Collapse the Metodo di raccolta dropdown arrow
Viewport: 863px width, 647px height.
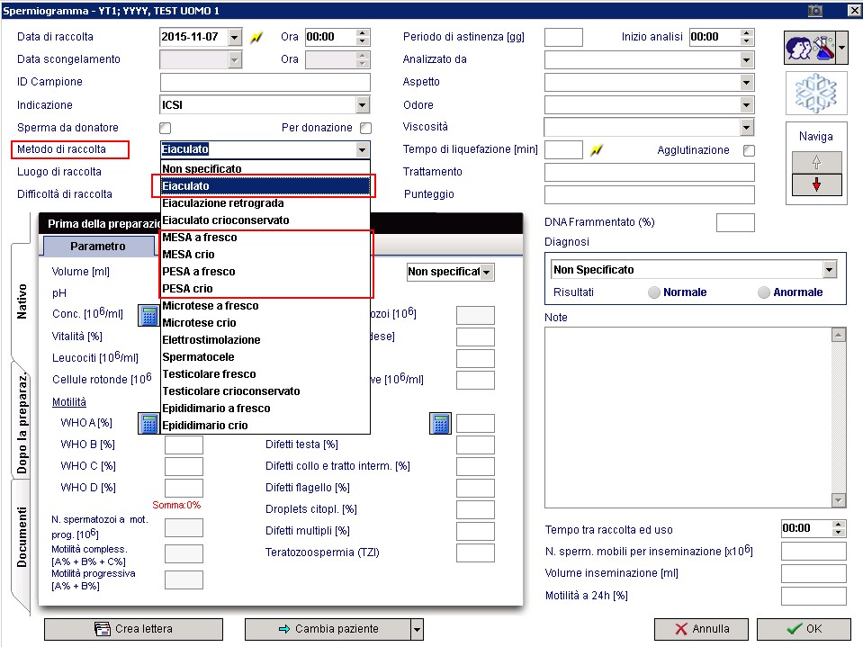click(x=362, y=149)
